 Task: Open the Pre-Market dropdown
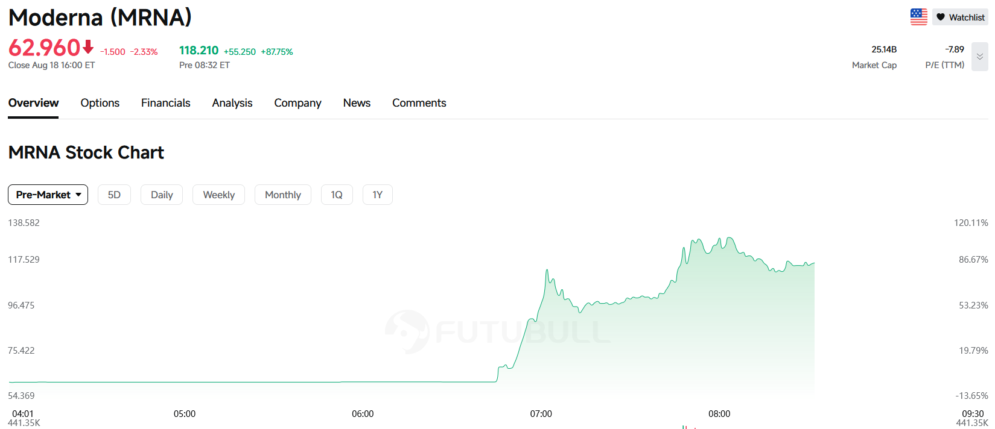tap(48, 195)
